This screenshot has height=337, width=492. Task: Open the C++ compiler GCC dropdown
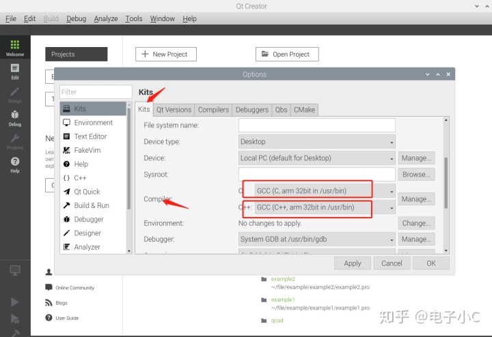coord(325,207)
